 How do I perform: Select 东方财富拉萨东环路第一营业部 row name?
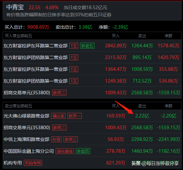(35, 69)
